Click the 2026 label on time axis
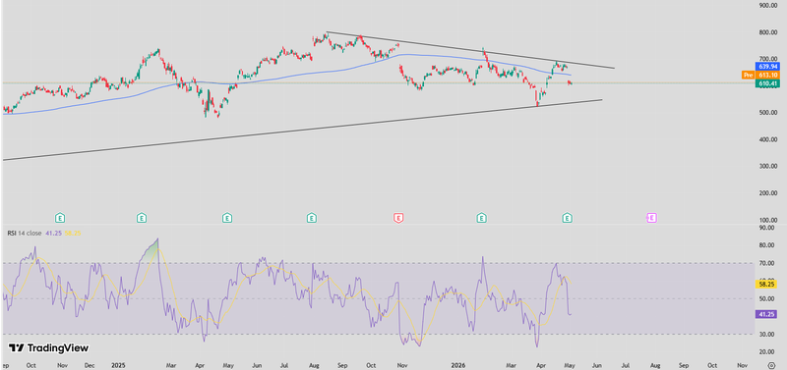Image resolution: width=787 pixels, height=370 pixels. click(458, 365)
